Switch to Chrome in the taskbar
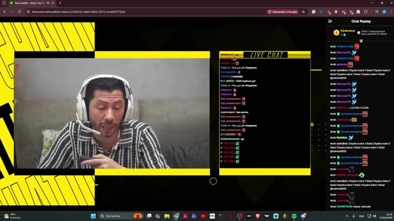The height and width of the screenshot is (221, 394). 176,216
